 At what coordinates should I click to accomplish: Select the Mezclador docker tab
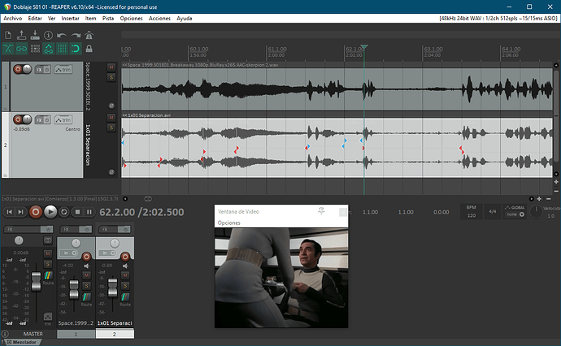pyautogui.click(x=22, y=342)
